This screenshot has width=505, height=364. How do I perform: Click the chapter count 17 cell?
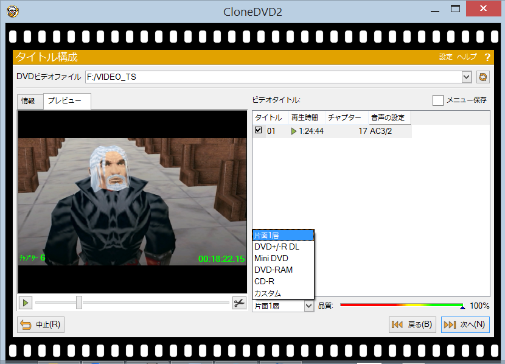(363, 131)
